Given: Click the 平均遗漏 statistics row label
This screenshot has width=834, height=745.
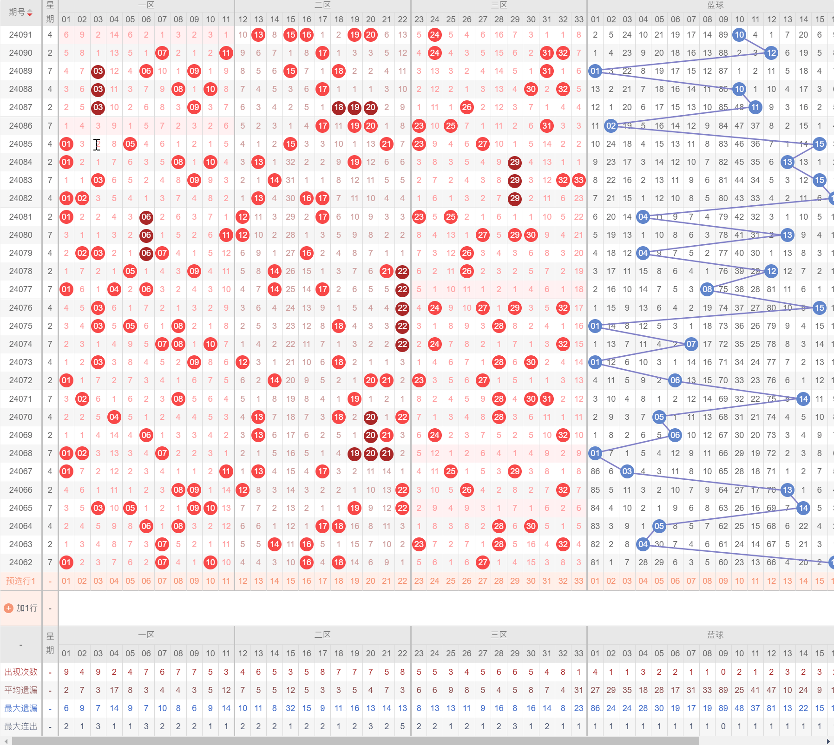Looking at the screenshot, I should click(x=21, y=690).
